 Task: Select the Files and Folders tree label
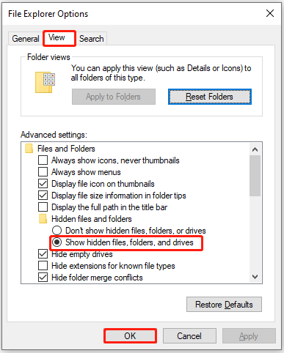pyautogui.click(x=66, y=149)
